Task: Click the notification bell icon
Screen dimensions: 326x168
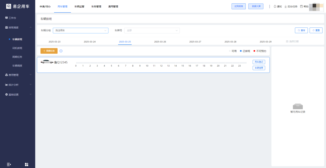Action: [x=275, y=6]
